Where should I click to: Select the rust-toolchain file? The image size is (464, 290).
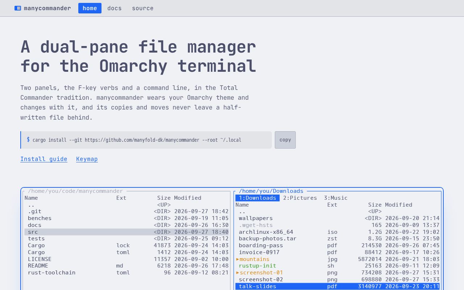pos(127,273)
